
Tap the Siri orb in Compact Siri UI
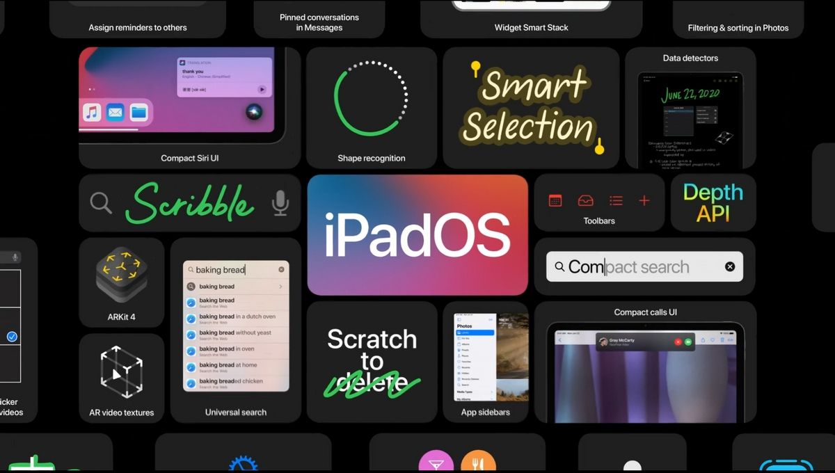click(x=253, y=113)
